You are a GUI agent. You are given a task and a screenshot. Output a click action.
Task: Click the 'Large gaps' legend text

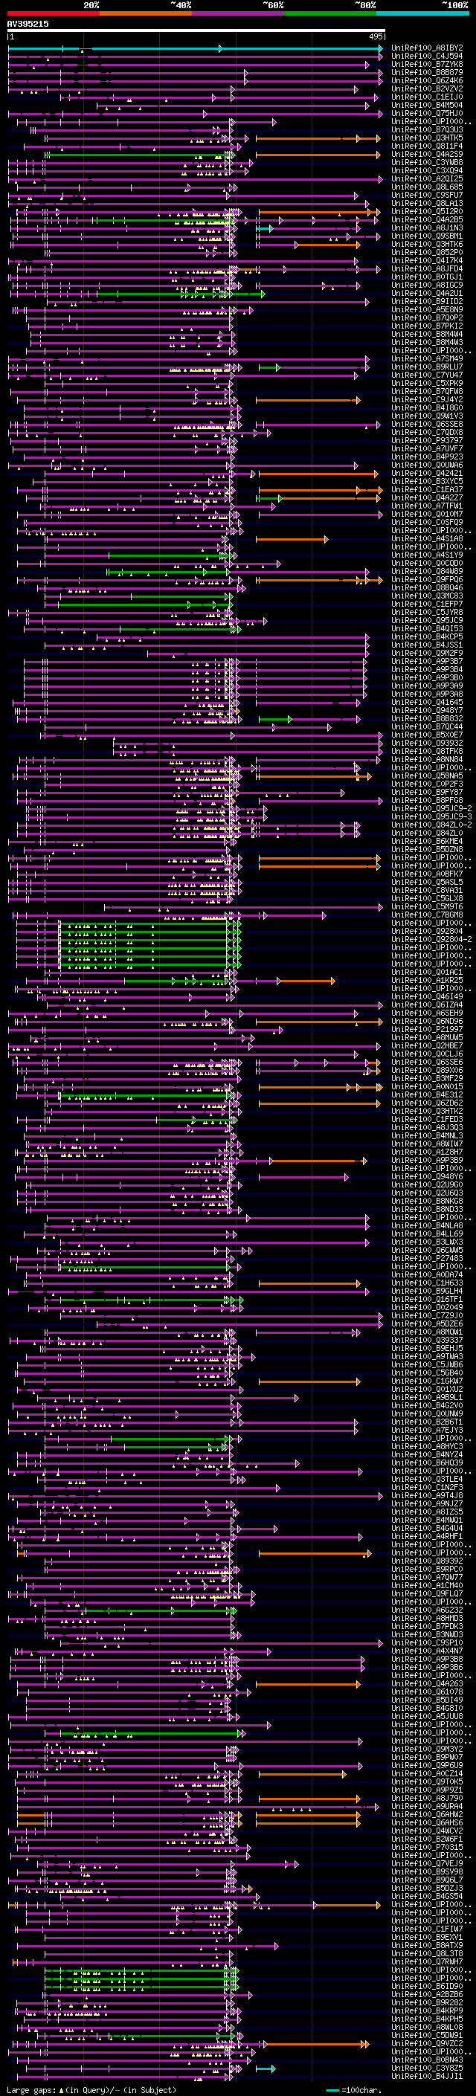point(31,2089)
